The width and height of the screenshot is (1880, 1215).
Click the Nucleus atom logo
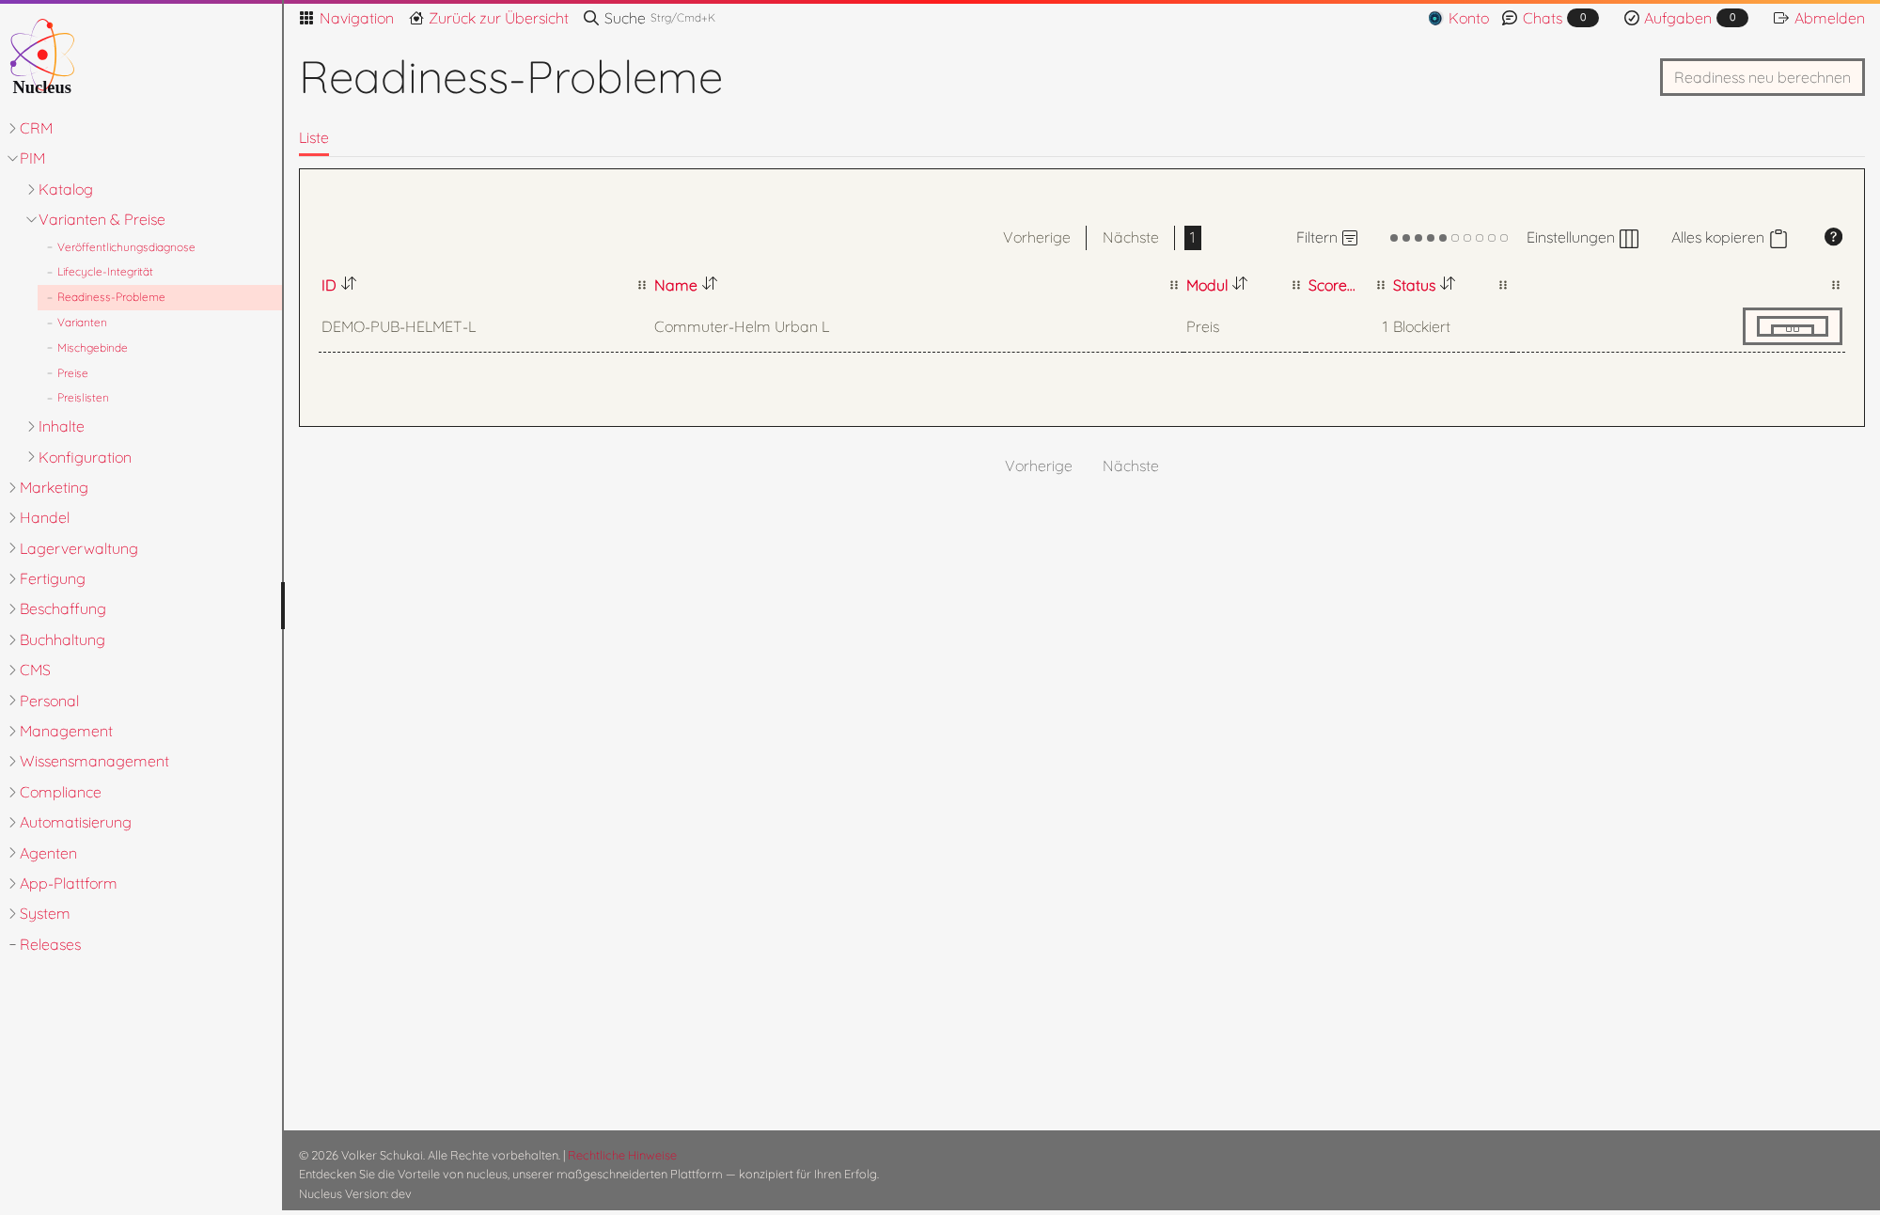(x=42, y=57)
